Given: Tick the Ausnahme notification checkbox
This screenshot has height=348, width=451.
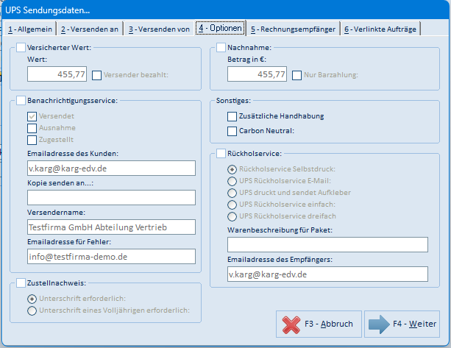Looking at the screenshot, I should 32,128.
